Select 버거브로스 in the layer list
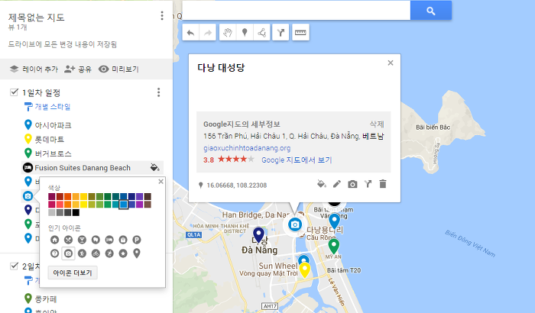Viewport: 535px width, 313px height. click(x=53, y=153)
